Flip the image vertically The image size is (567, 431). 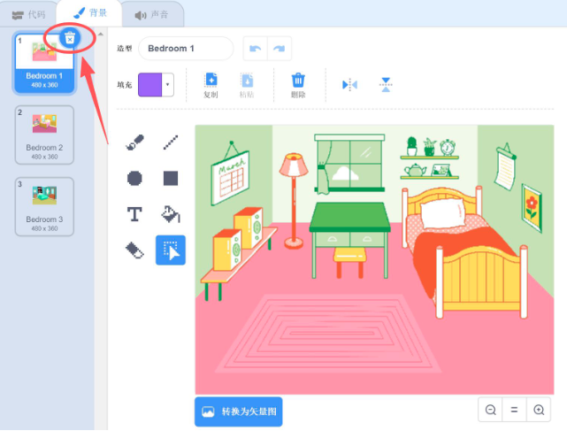[386, 85]
